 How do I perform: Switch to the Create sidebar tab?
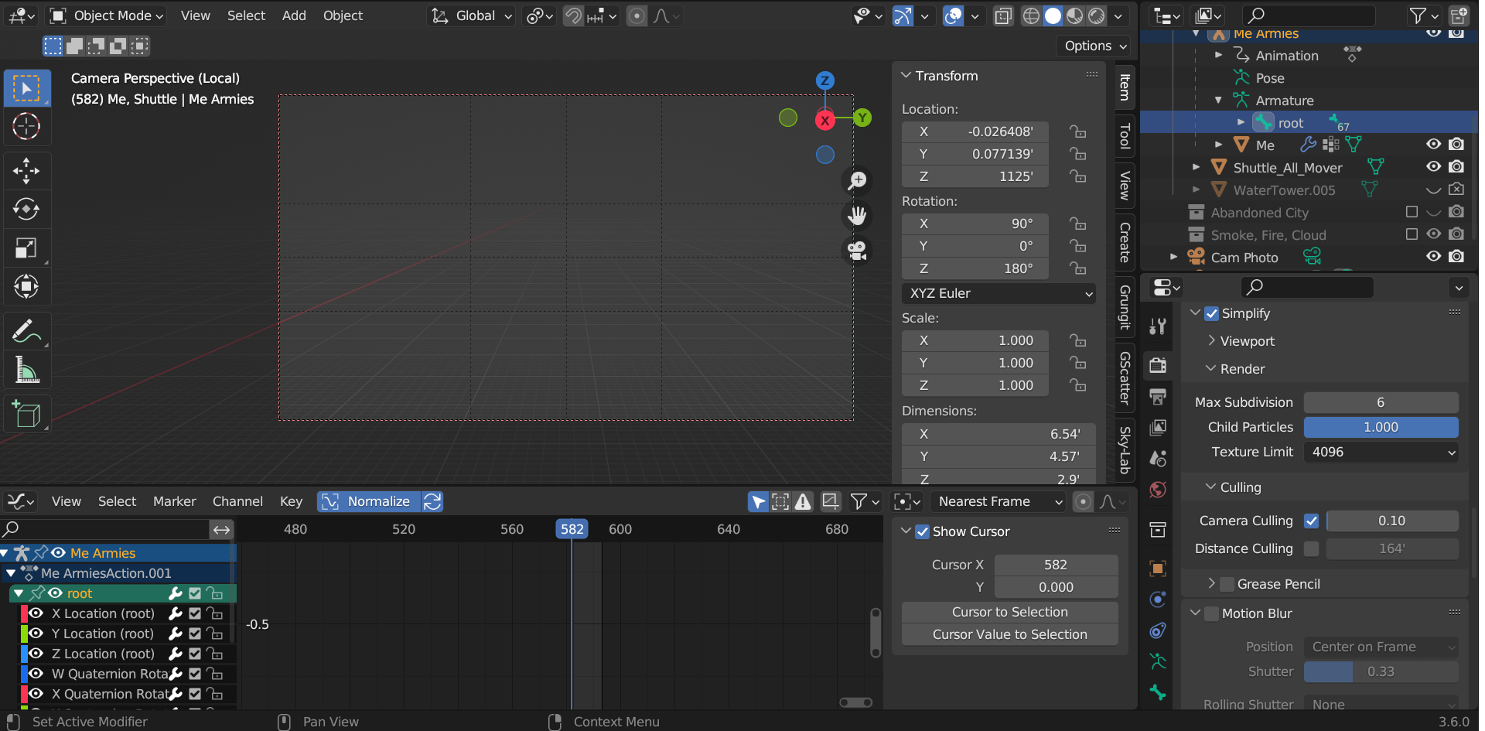pos(1125,242)
